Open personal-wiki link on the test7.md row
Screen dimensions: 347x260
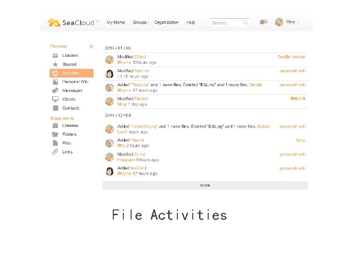[x=293, y=169]
